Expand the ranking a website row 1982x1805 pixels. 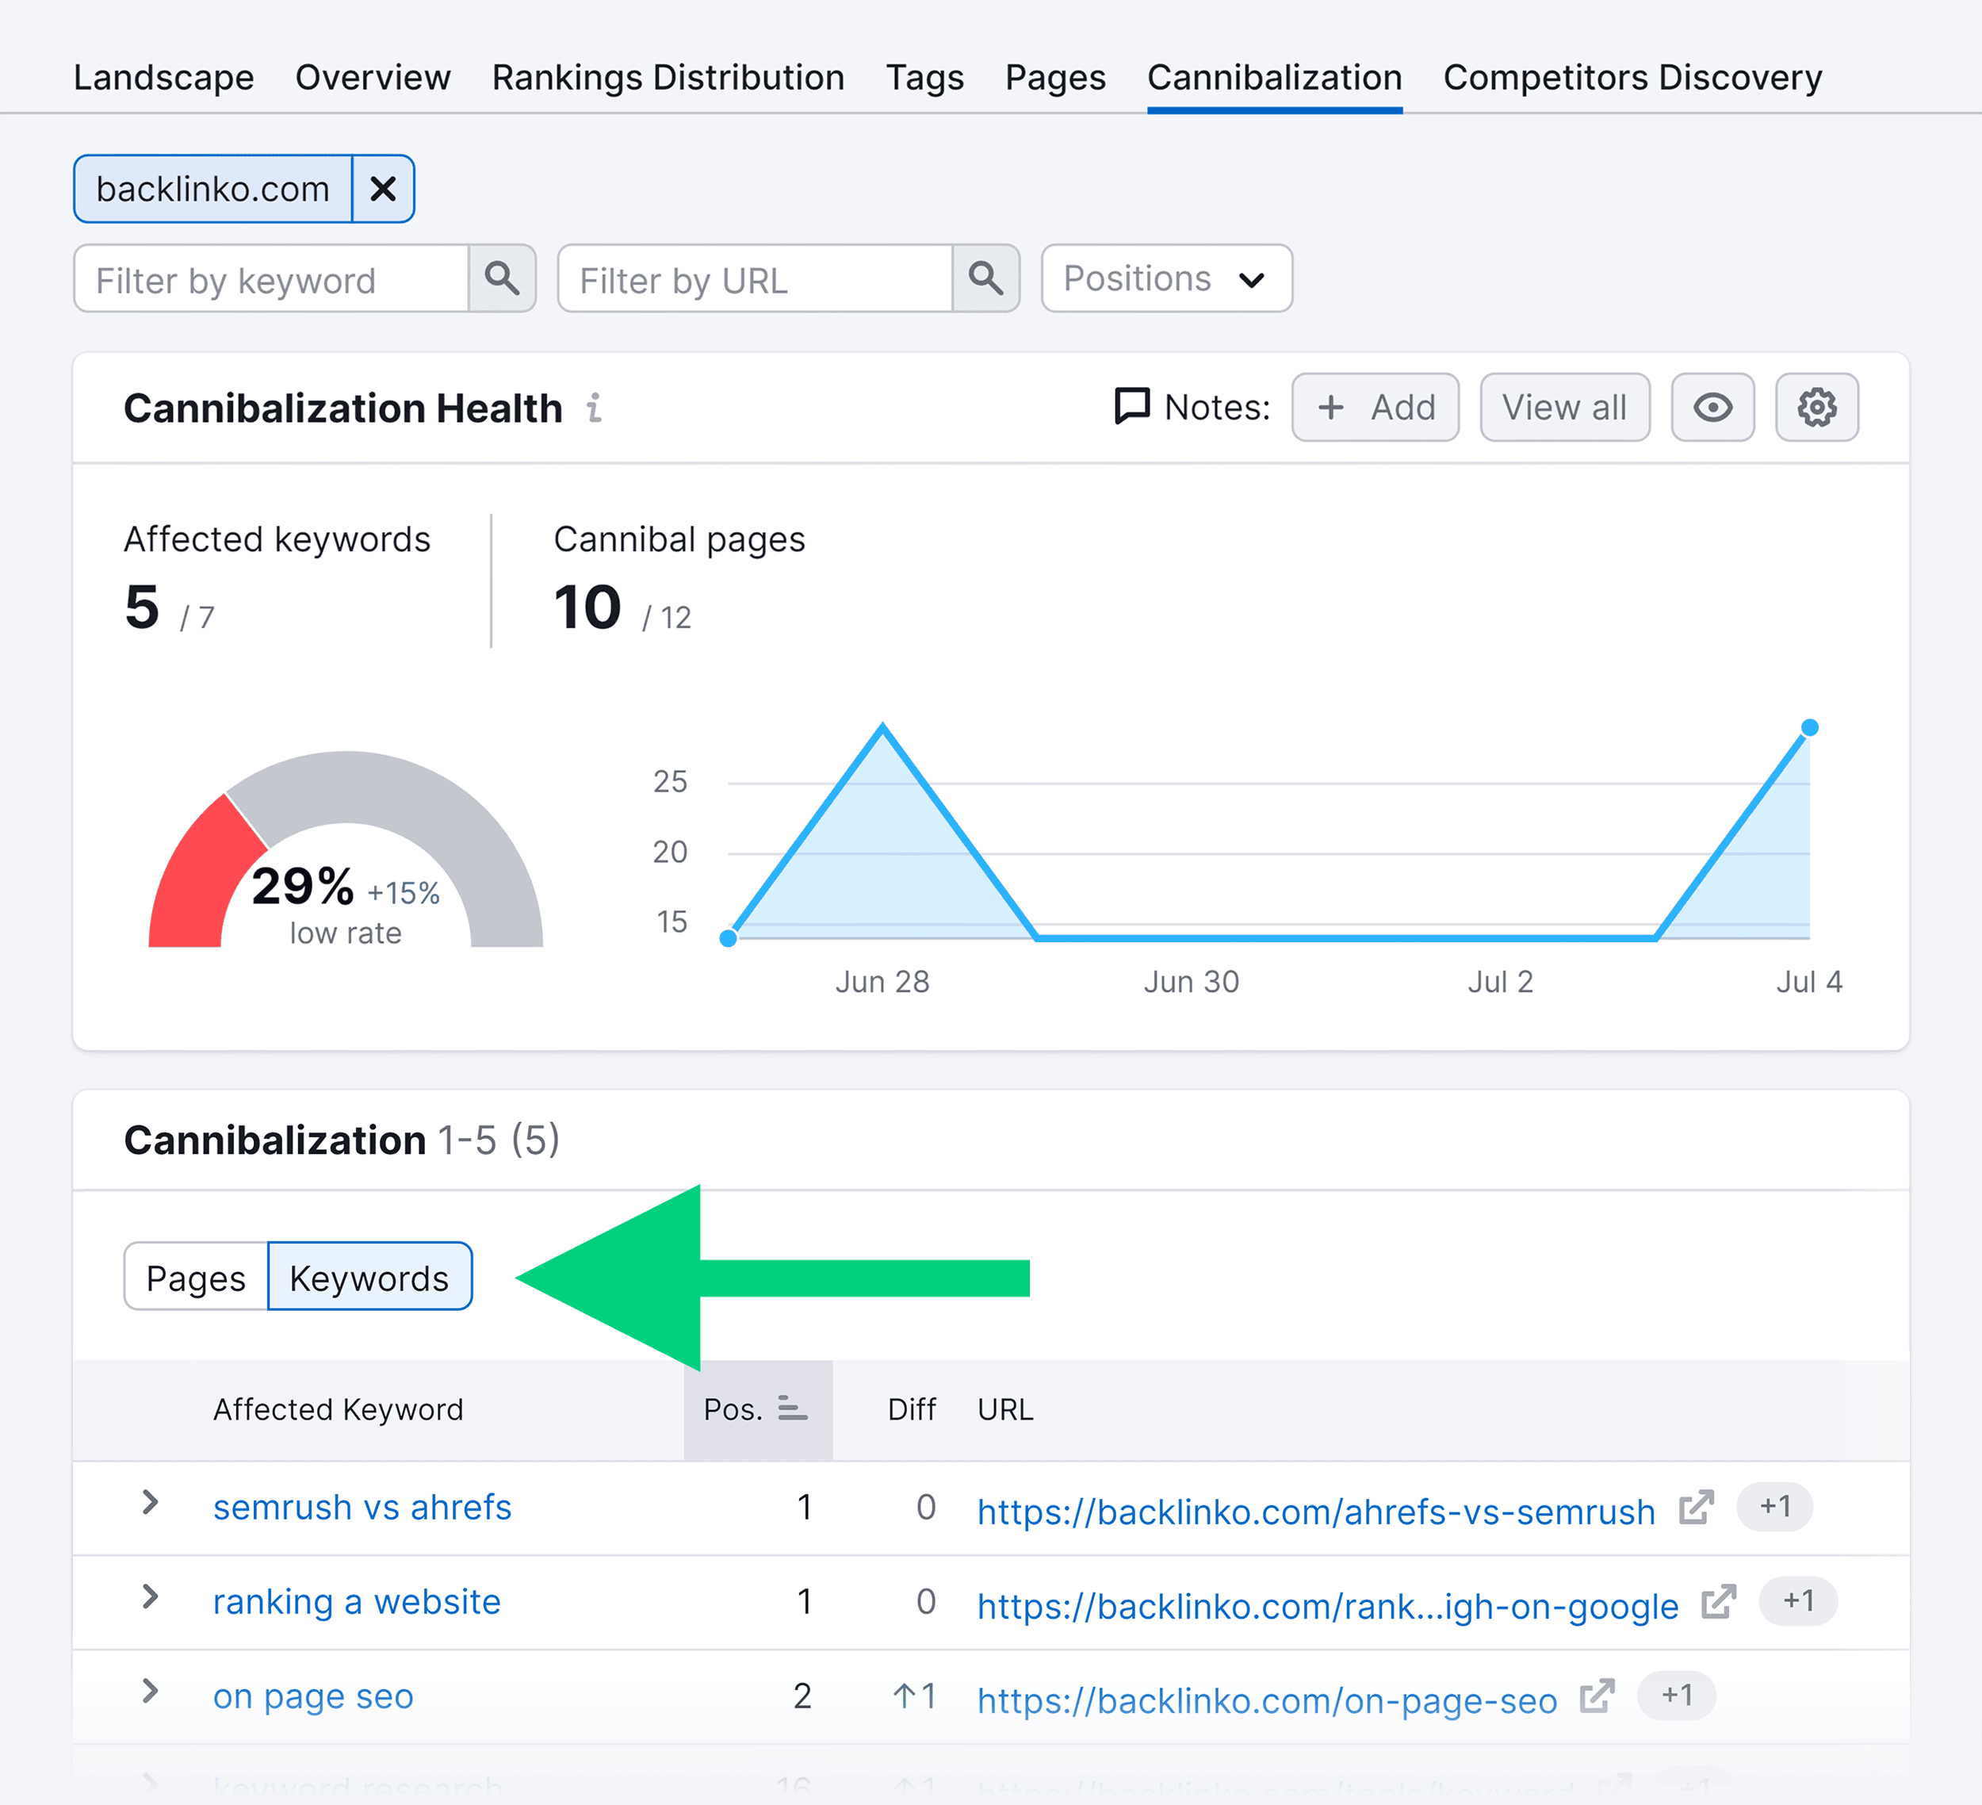click(x=149, y=1597)
